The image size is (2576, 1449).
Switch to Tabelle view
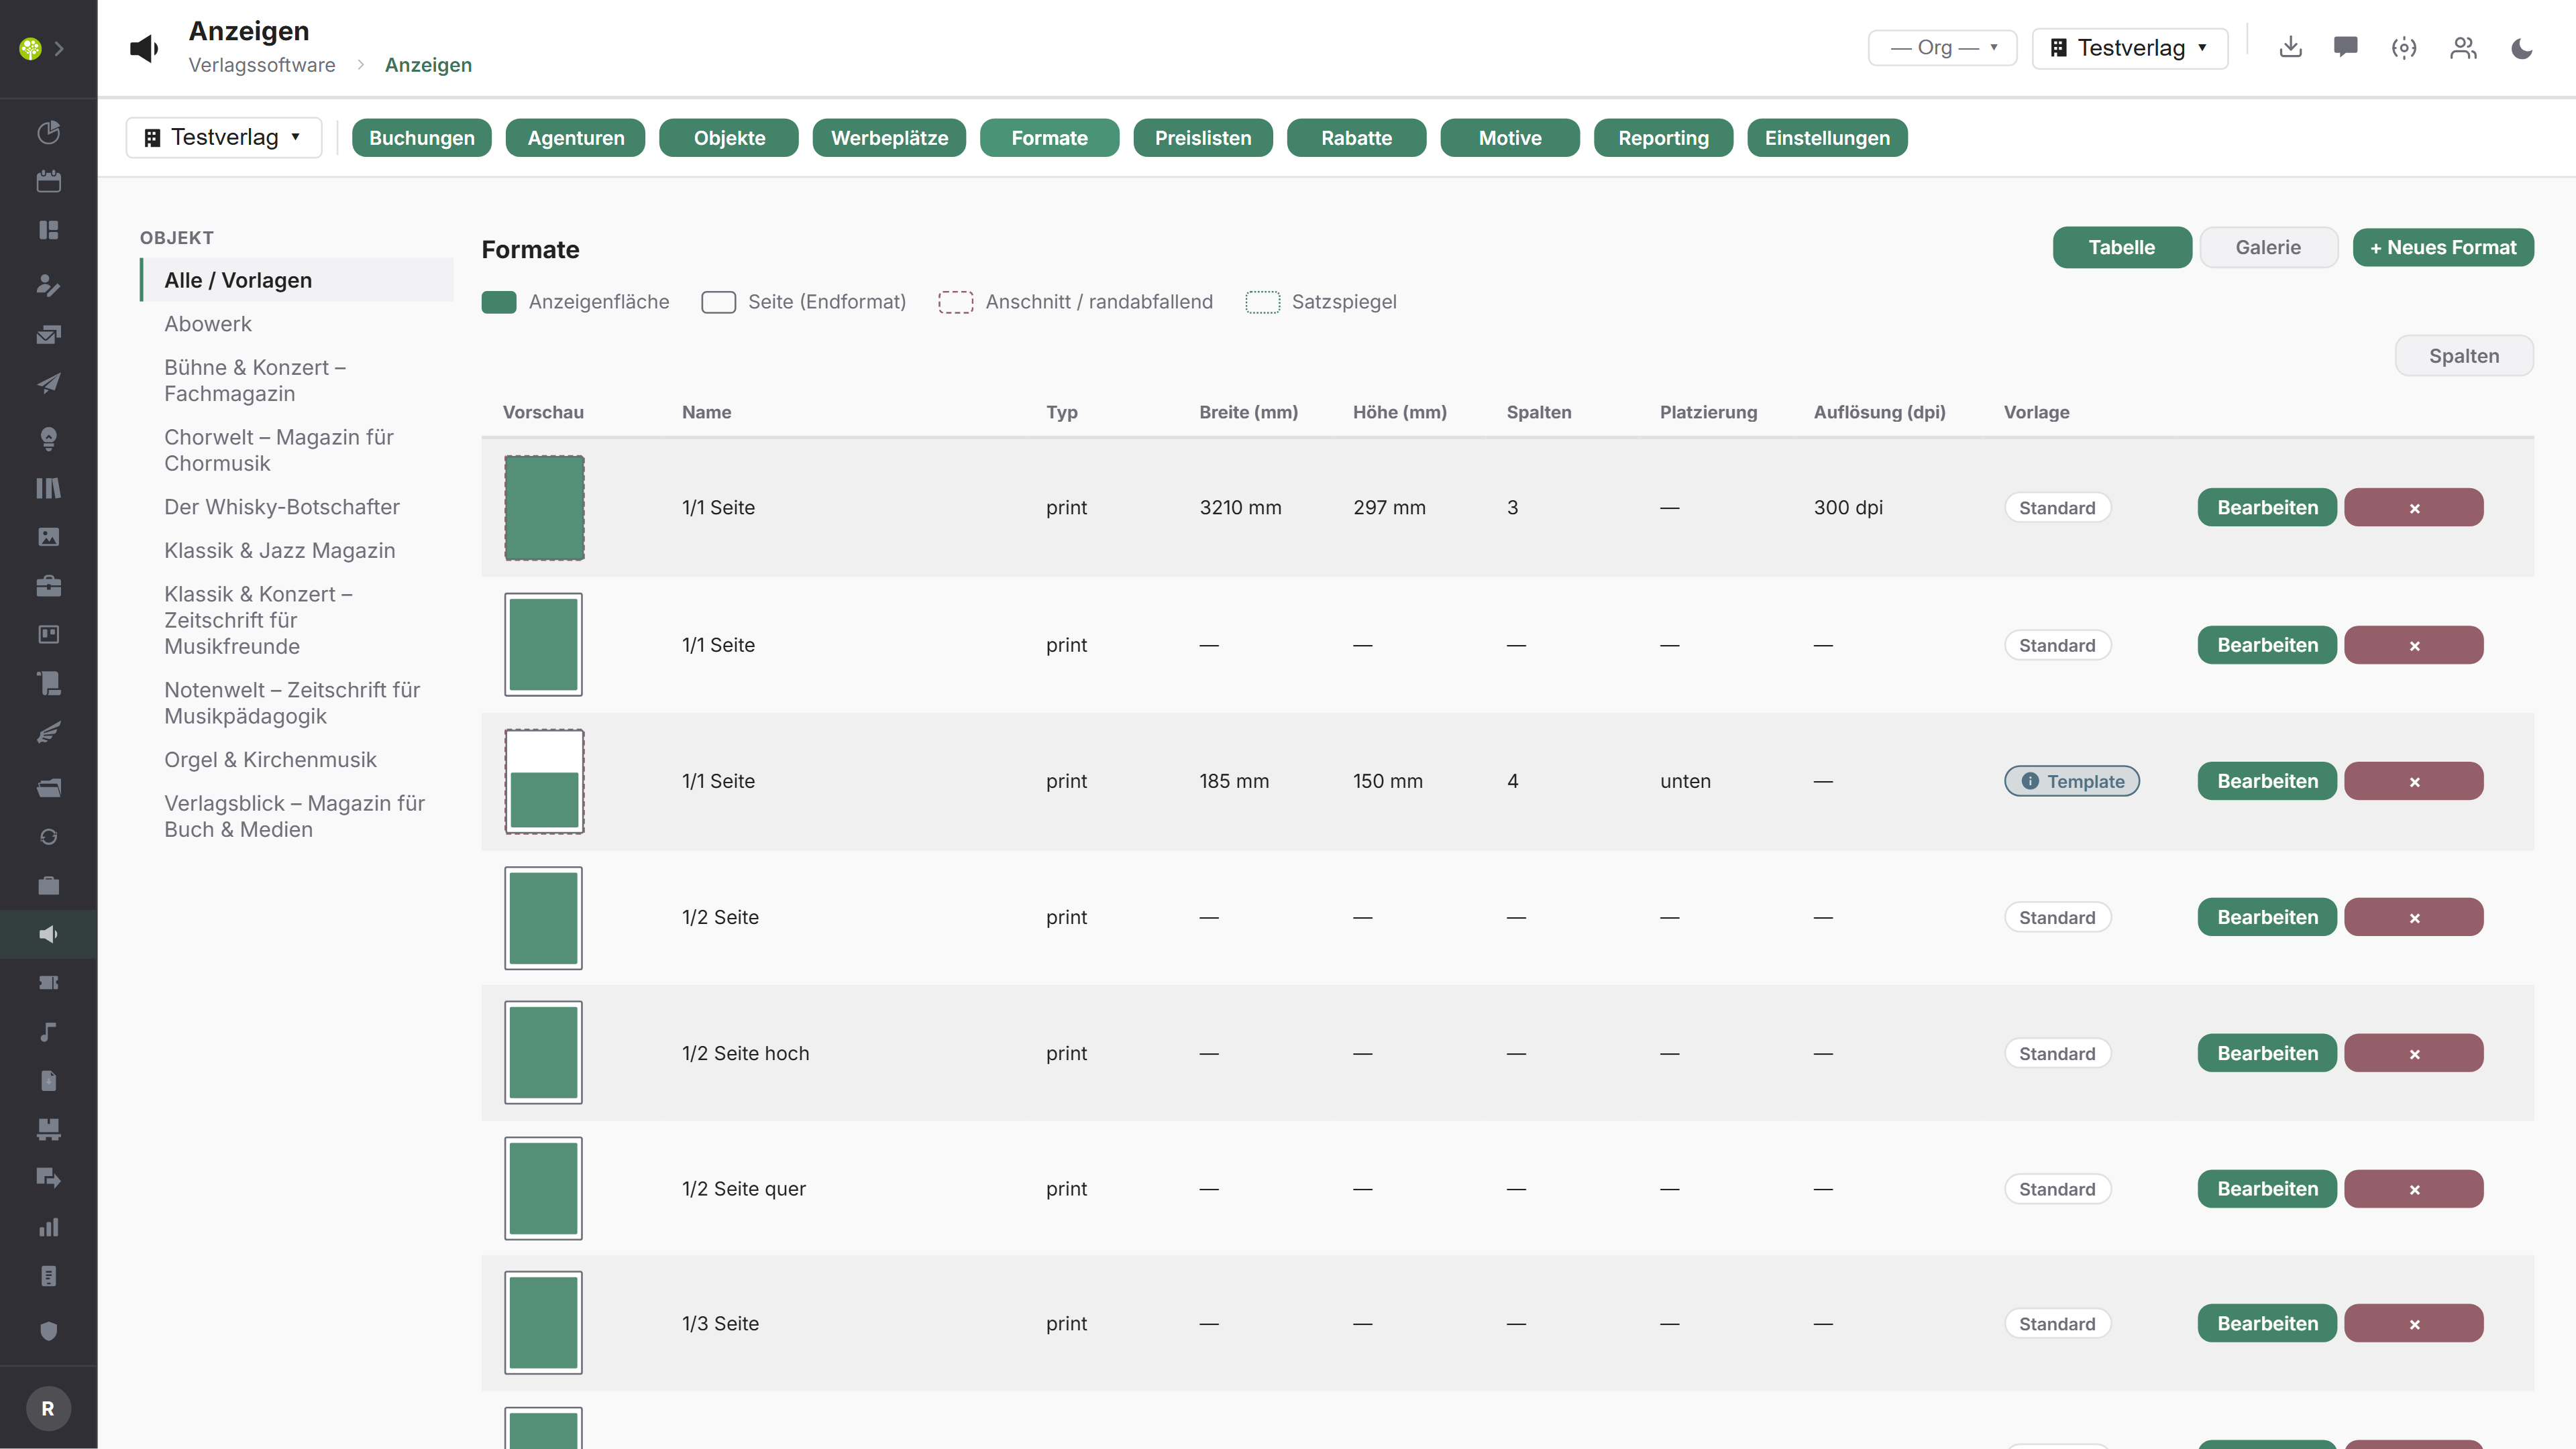(2122, 247)
